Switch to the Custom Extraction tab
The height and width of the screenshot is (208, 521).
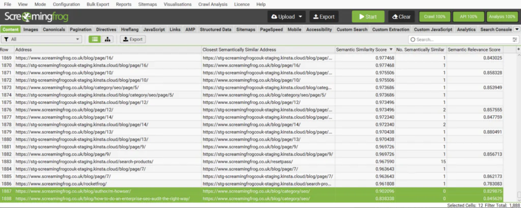[391, 29]
